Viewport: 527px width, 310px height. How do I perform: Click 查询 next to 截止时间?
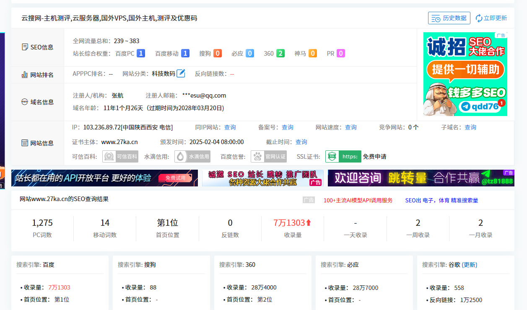[x=301, y=142]
